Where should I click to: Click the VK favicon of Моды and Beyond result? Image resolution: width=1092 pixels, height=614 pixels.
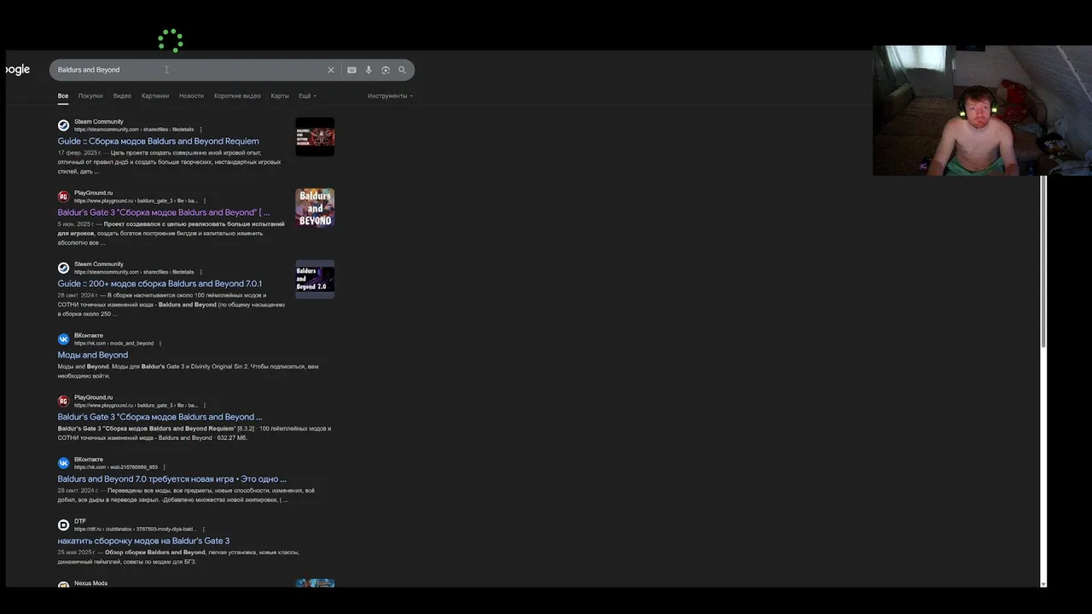[x=63, y=339]
